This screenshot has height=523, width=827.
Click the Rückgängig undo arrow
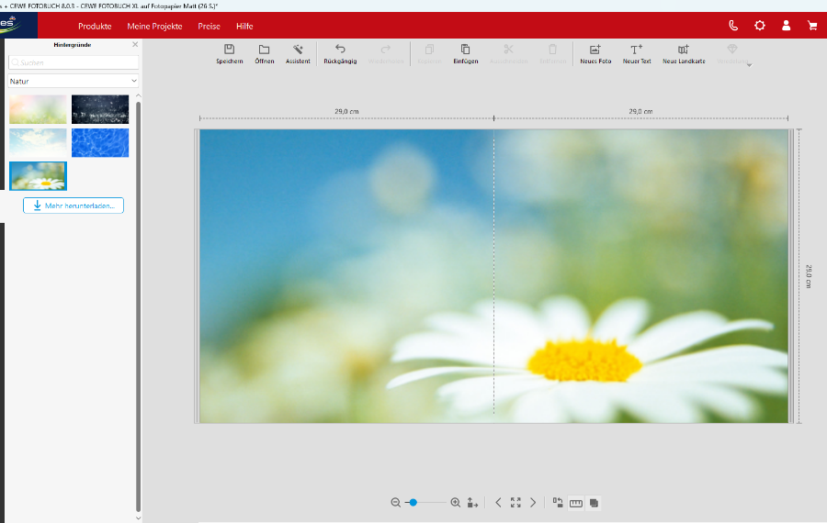coord(340,50)
